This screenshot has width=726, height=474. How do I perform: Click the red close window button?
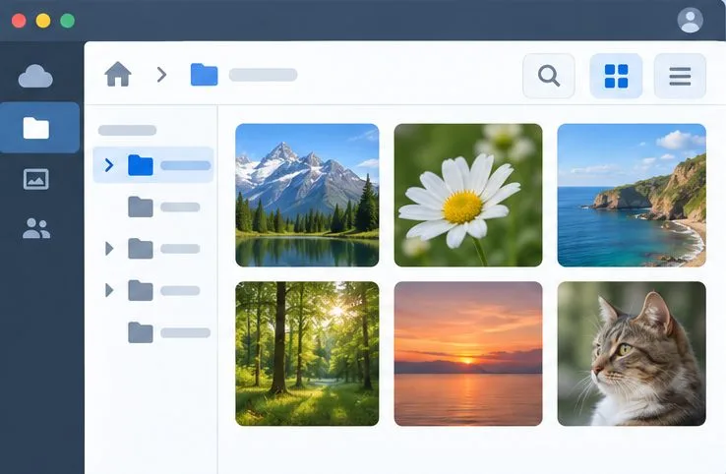point(19,21)
